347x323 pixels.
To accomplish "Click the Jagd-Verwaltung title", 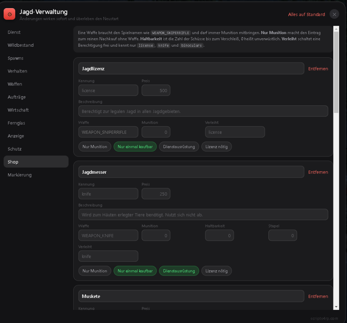I will (44, 12).
